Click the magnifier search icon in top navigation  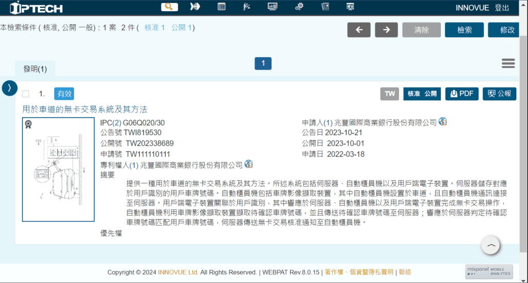click(169, 7)
